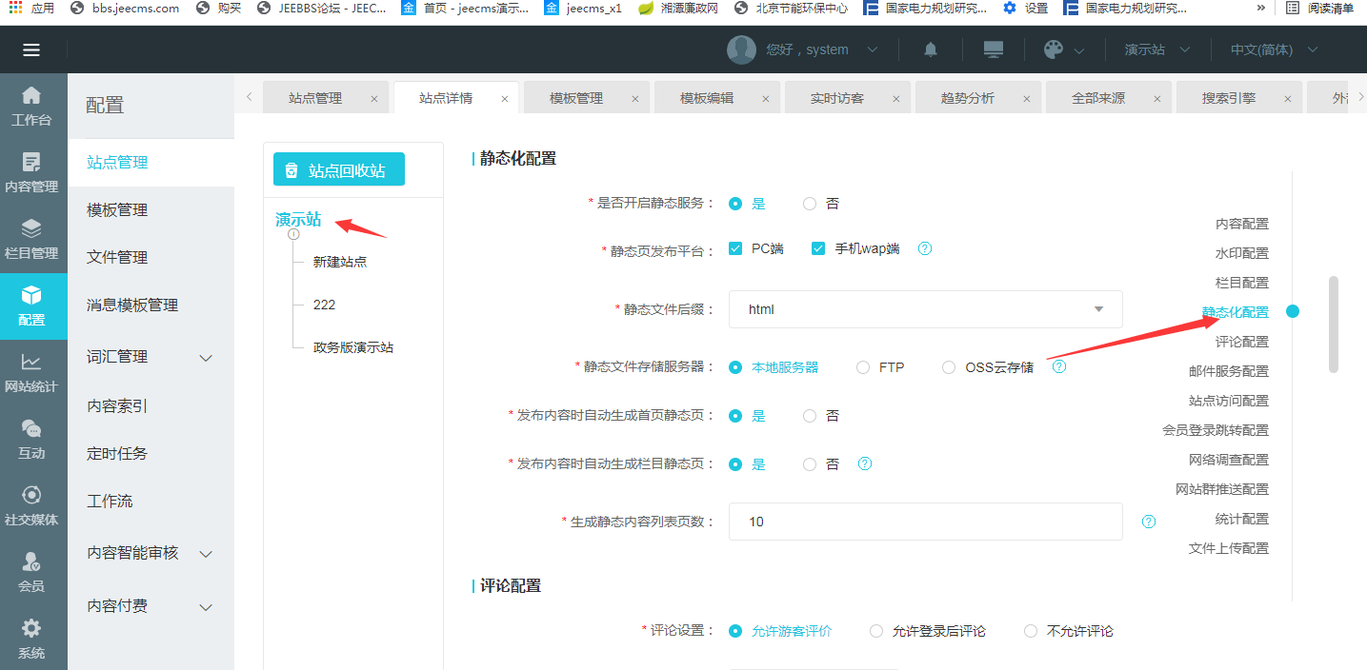
Task: Uncheck the 手机wap端 checkbox
Action: [x=818, y=248]
